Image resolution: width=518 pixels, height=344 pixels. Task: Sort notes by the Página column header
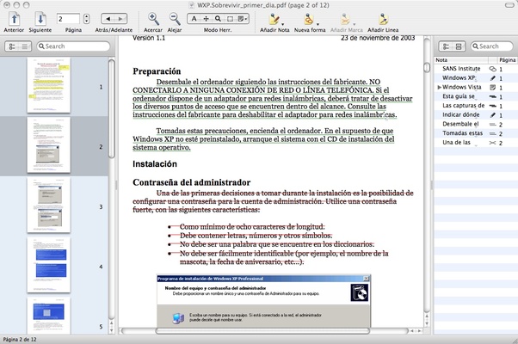(507, 60)
